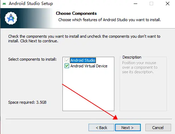Go to the previous step with Back
175x134 pixels.
click(x=101, y=128)
